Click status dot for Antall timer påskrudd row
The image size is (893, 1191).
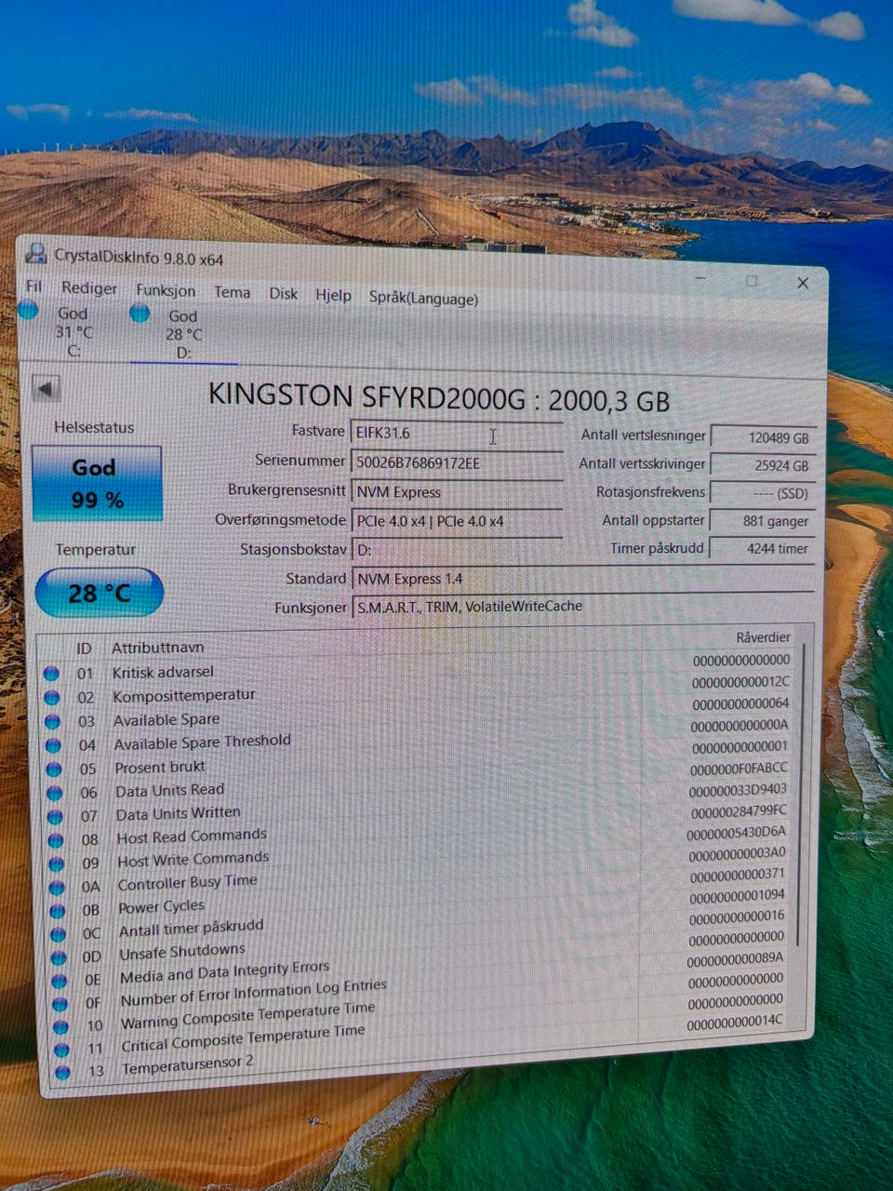tap(59, 934)
